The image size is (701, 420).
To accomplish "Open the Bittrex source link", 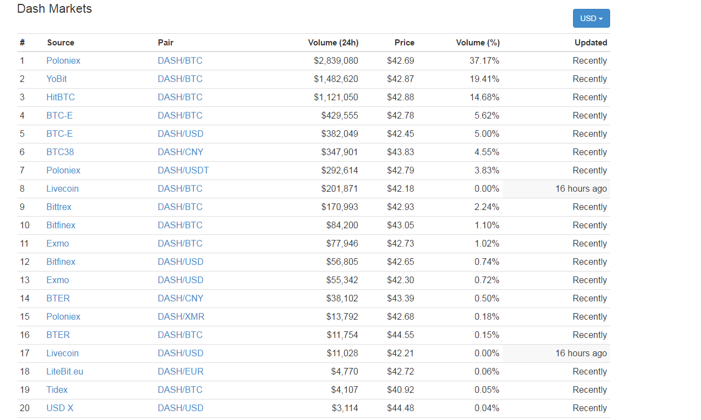I will [x=59, y=207].
